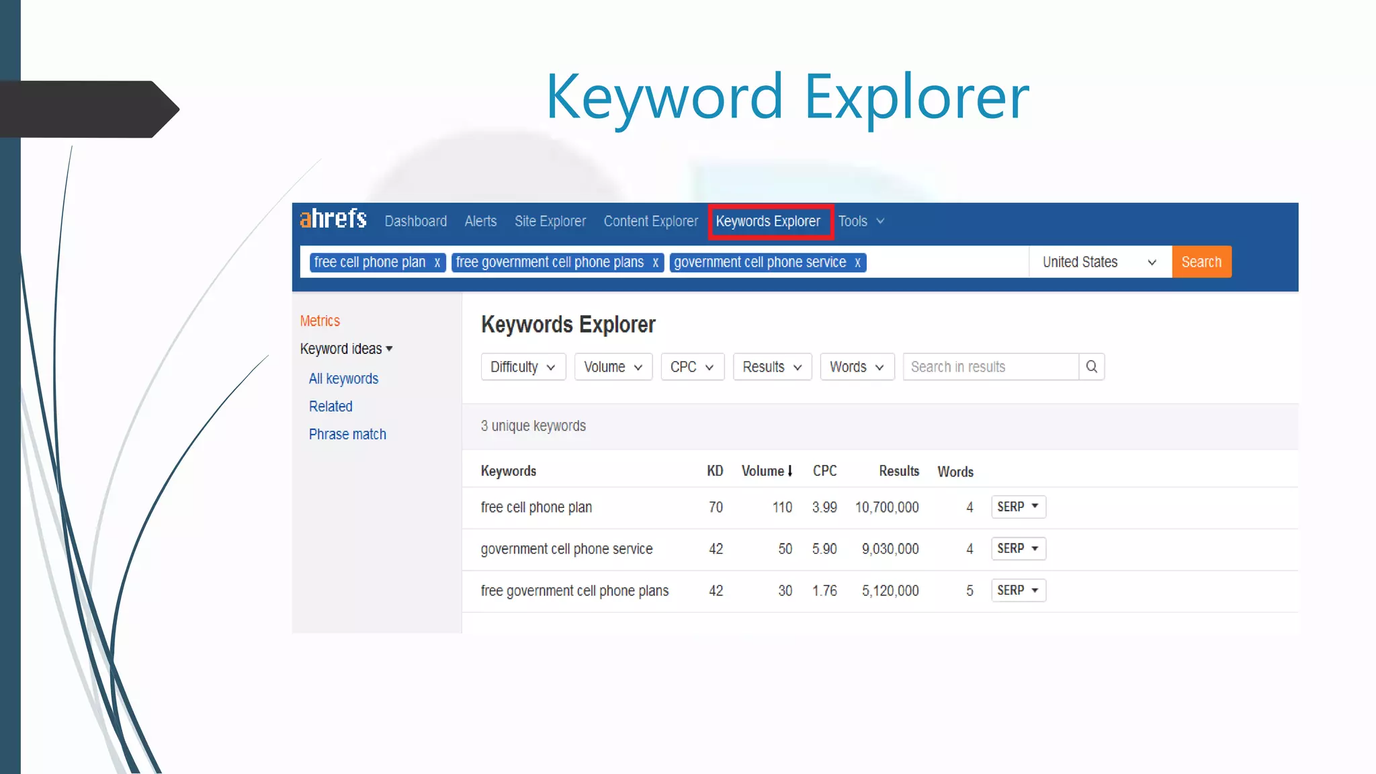Open the Volume filter dropdown
Viewport: 1376px width, 774px height.
613,367
